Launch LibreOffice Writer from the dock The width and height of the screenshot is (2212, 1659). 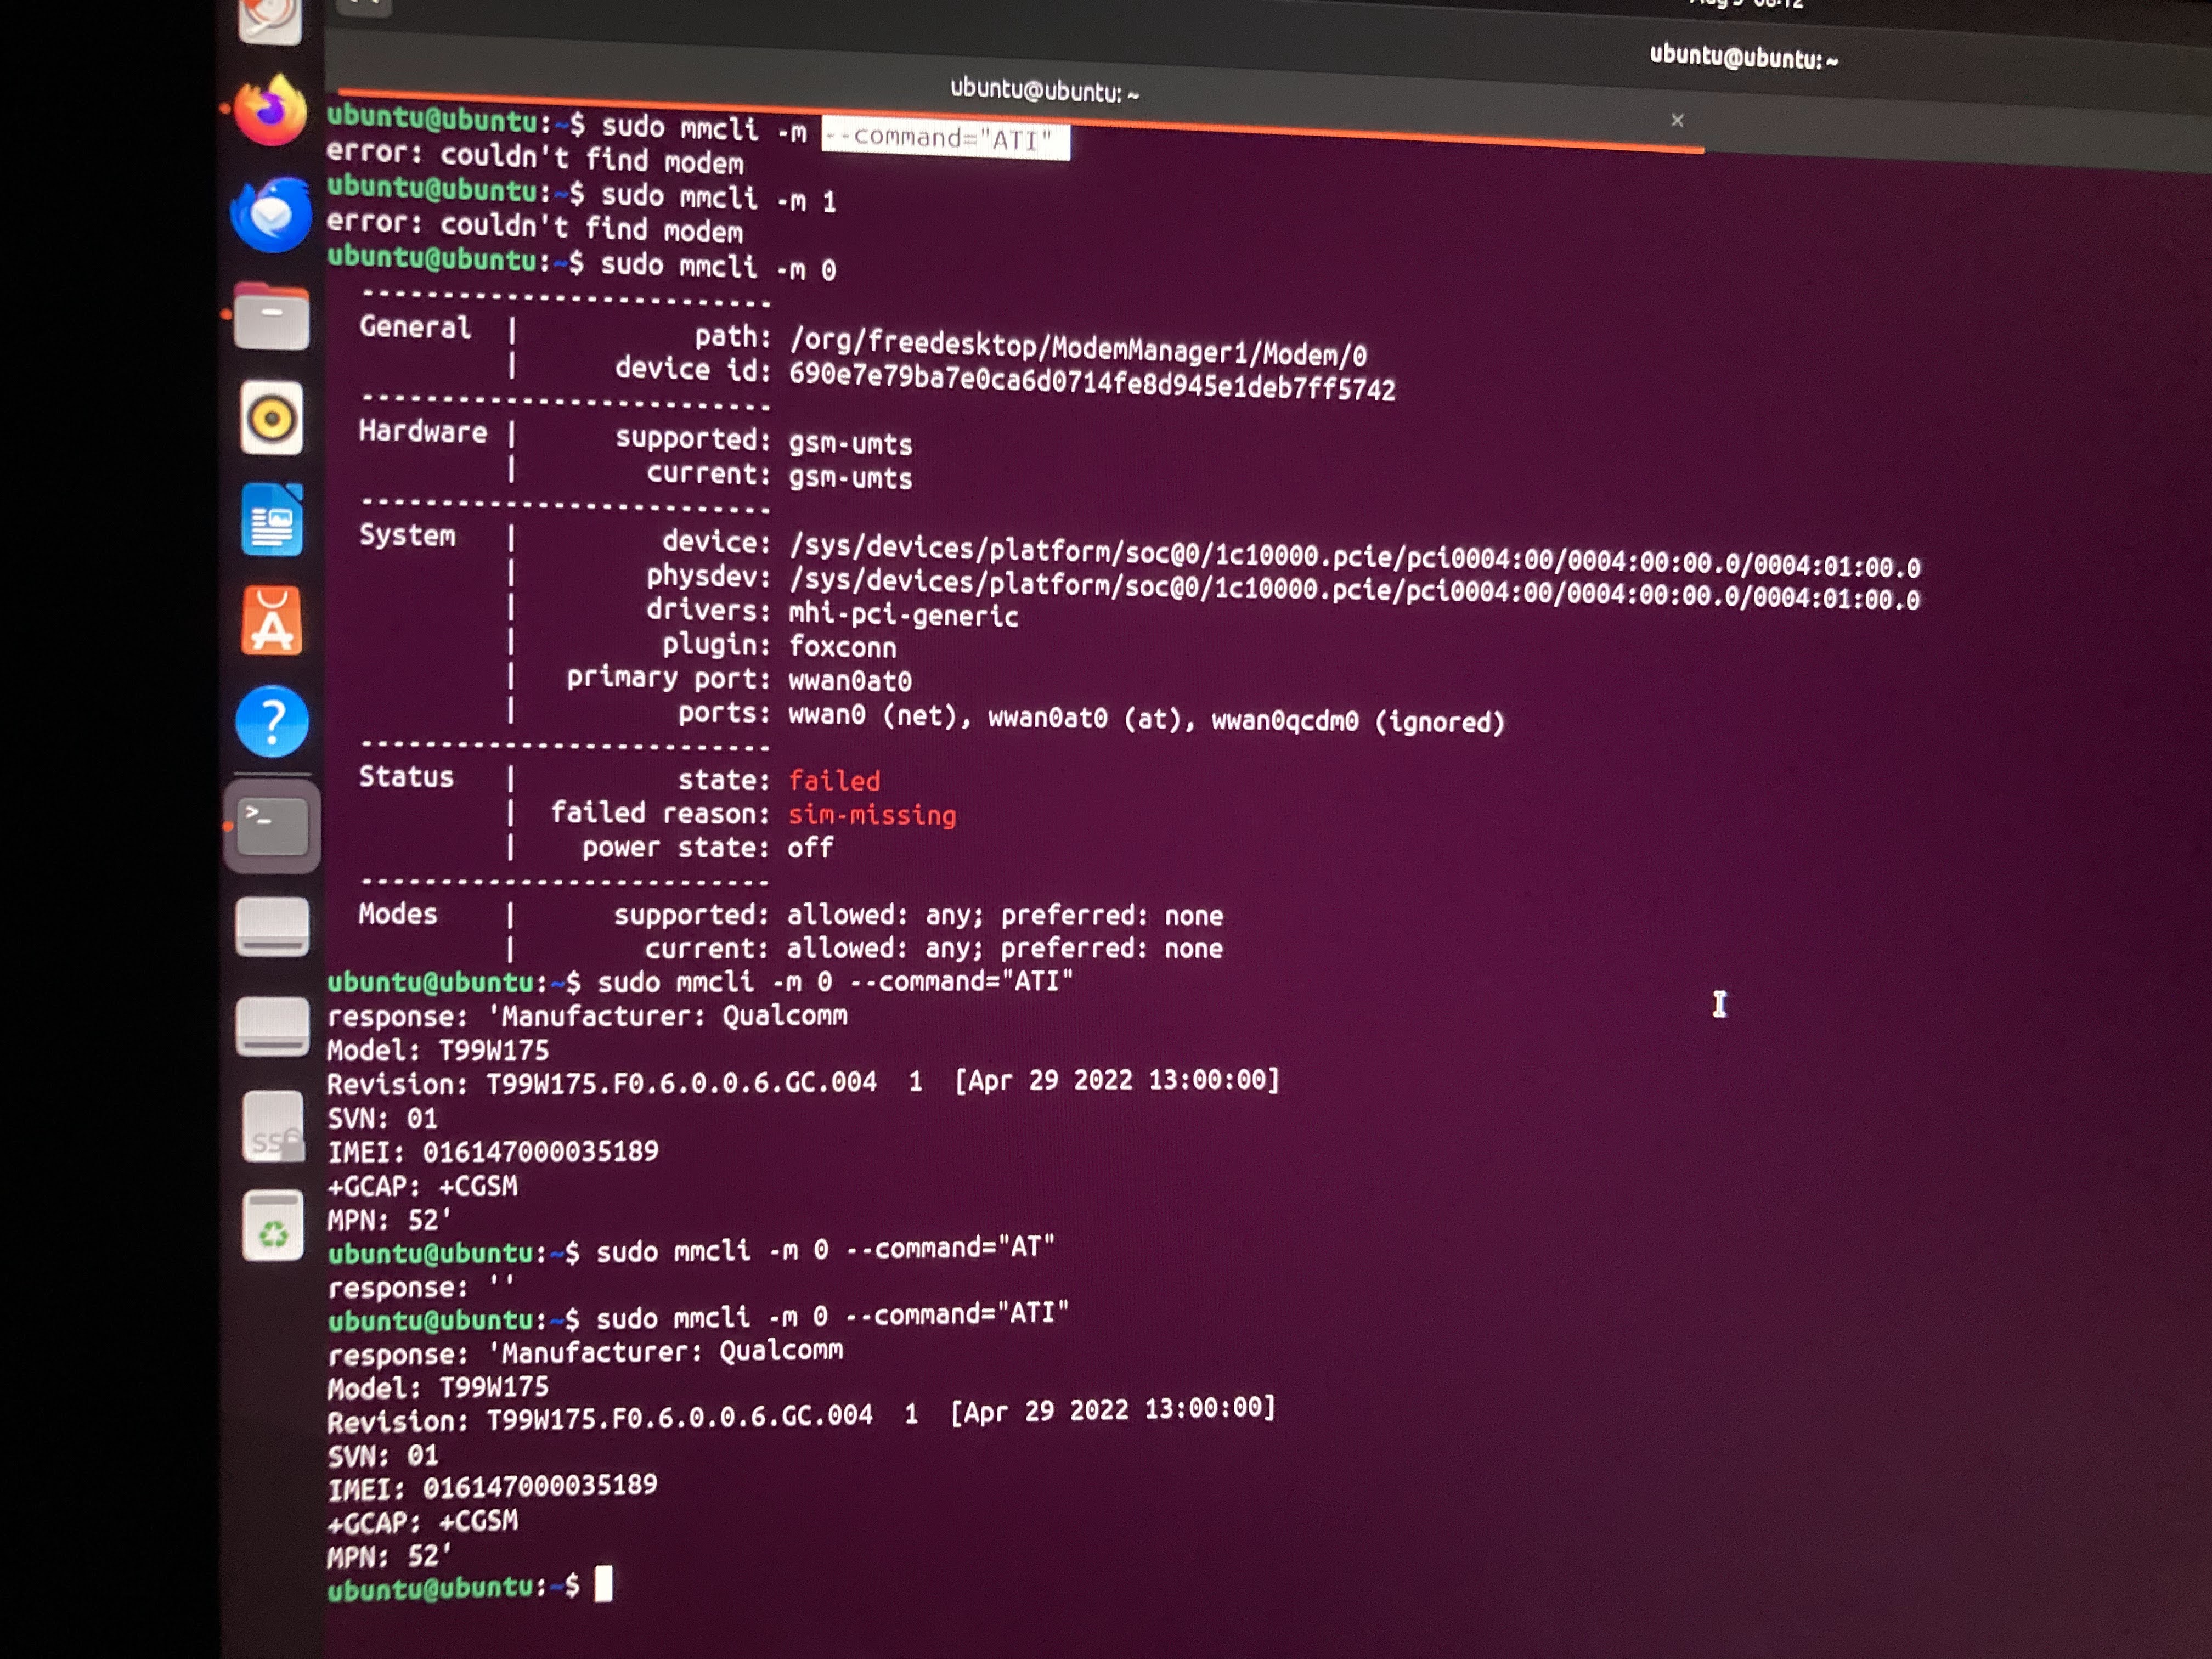click(x=272, y=520)
